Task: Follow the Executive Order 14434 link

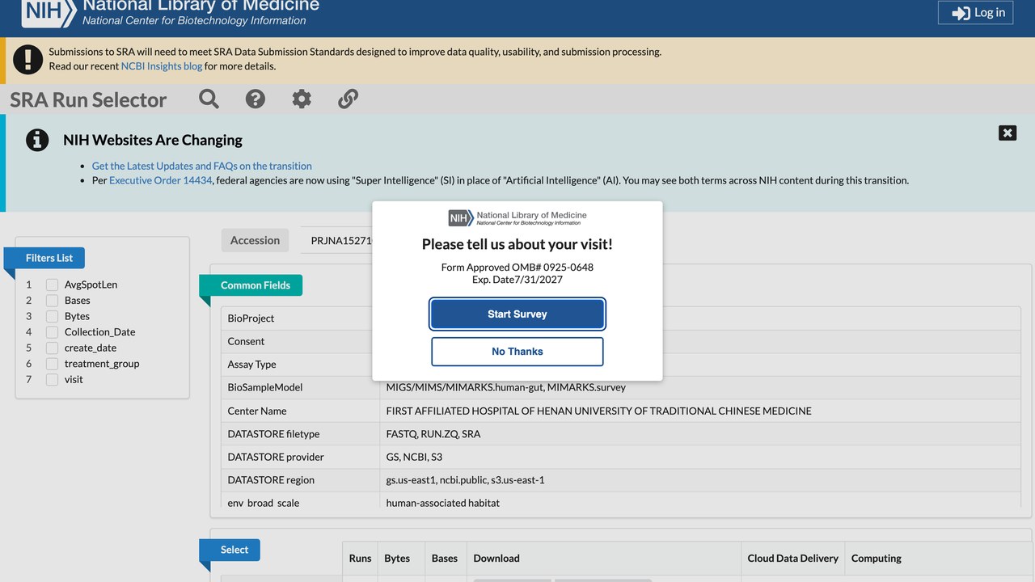Action: 161,180
